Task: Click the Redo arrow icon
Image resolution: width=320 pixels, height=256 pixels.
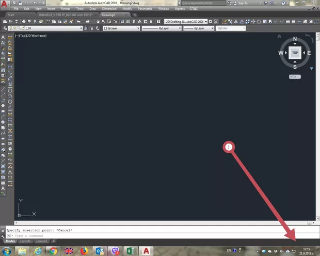Action: [x=88, y=22]
